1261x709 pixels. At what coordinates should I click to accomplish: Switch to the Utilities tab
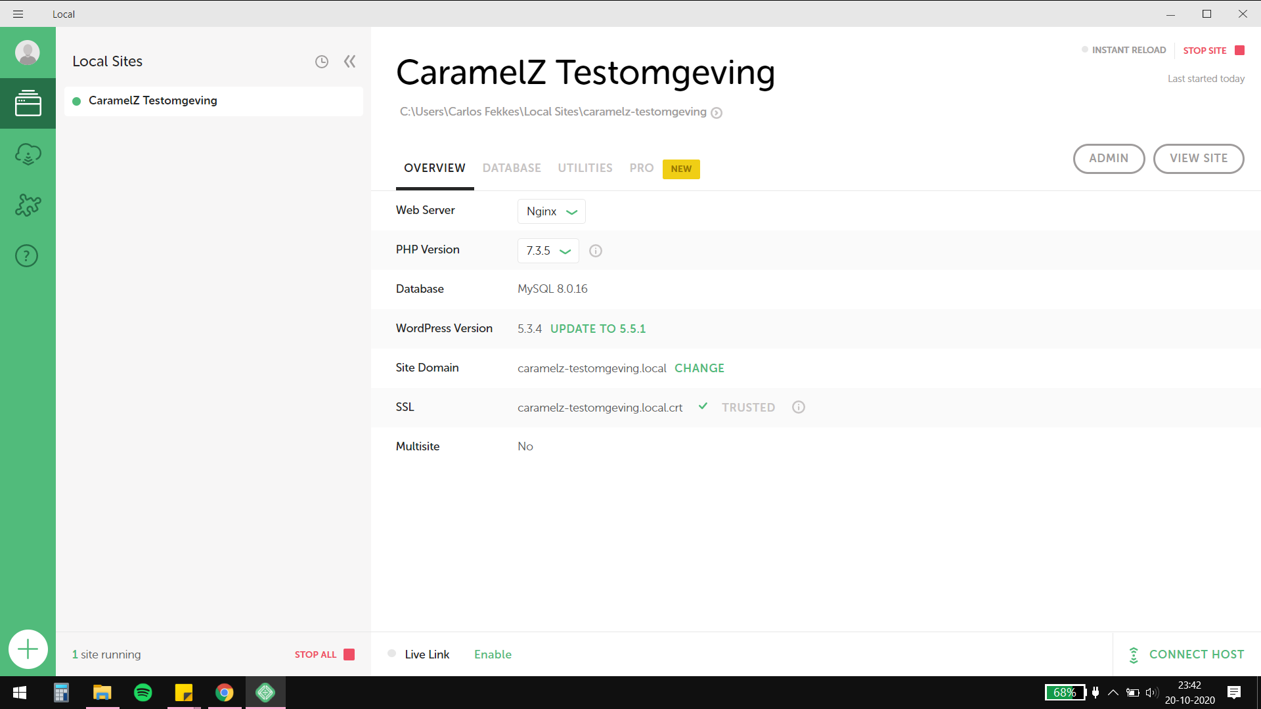[585, 168]
